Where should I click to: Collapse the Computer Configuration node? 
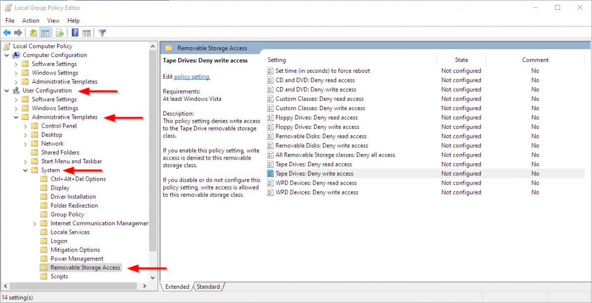(7, 55)
